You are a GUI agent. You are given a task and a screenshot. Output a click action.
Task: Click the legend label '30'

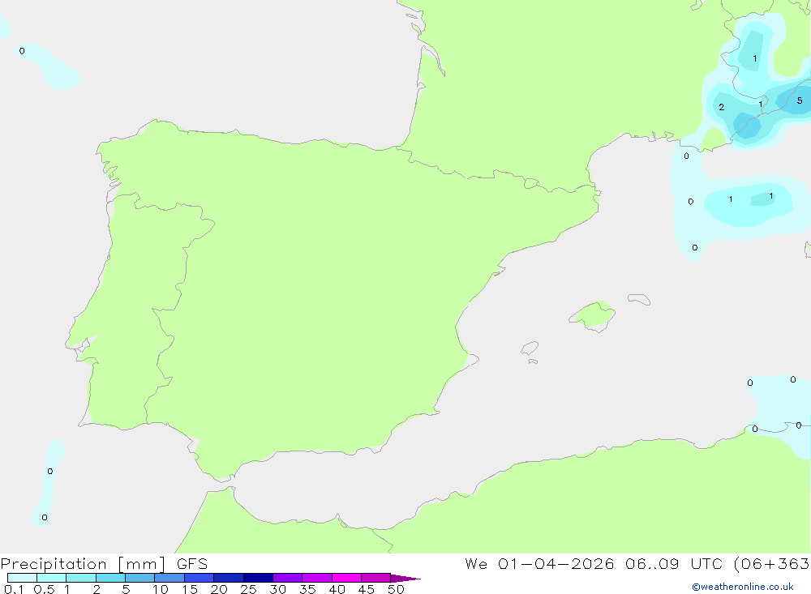[278, 589]
